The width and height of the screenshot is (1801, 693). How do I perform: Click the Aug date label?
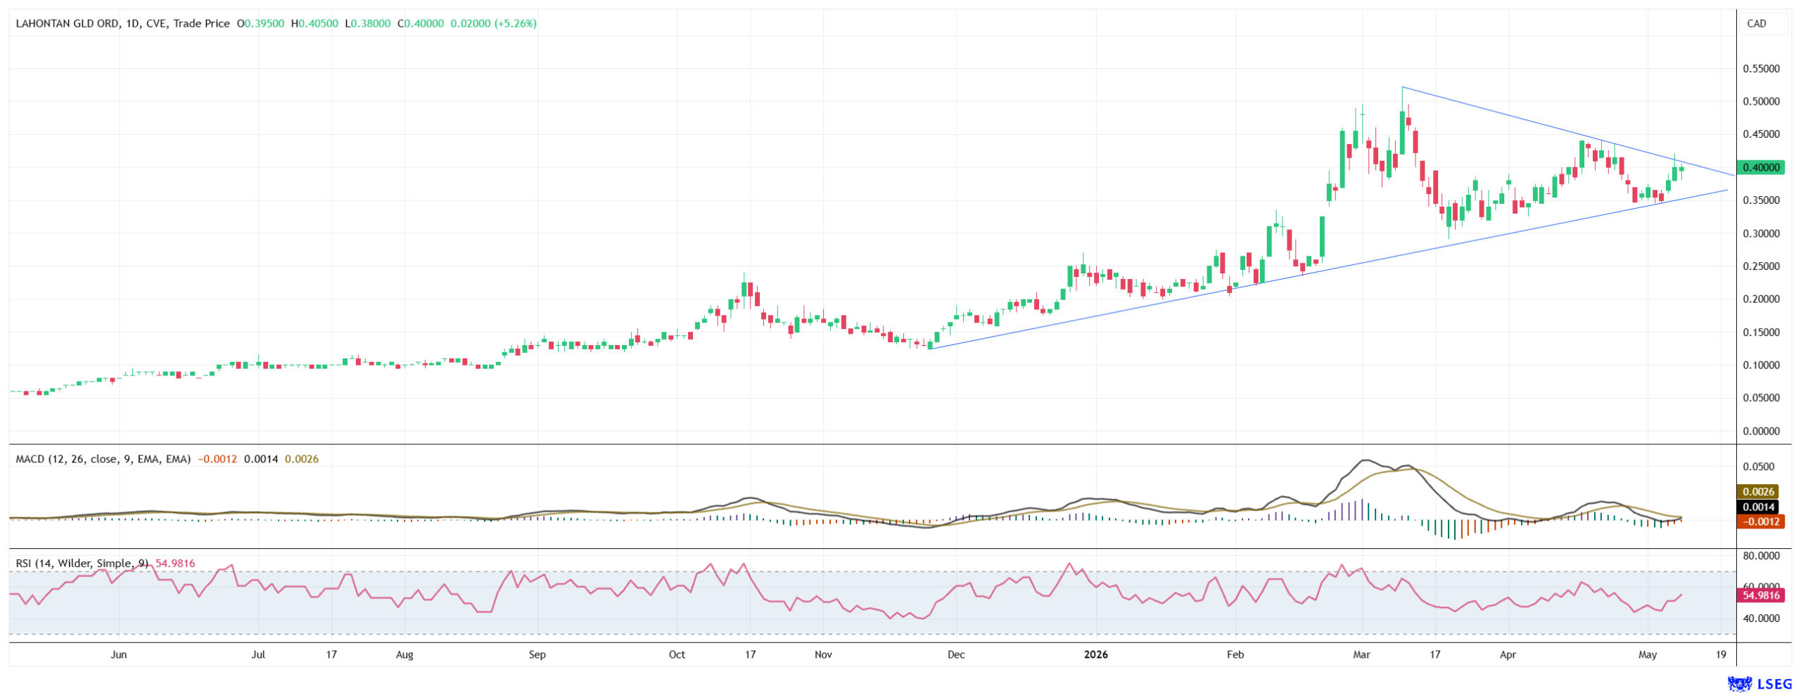(405, 654)
